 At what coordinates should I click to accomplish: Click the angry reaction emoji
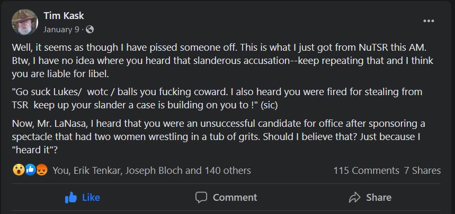42,170
